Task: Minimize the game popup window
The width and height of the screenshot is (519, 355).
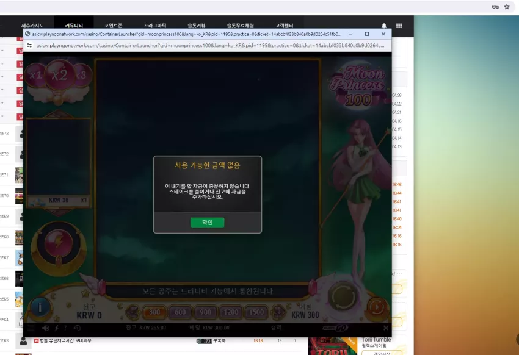Action: 350,34
